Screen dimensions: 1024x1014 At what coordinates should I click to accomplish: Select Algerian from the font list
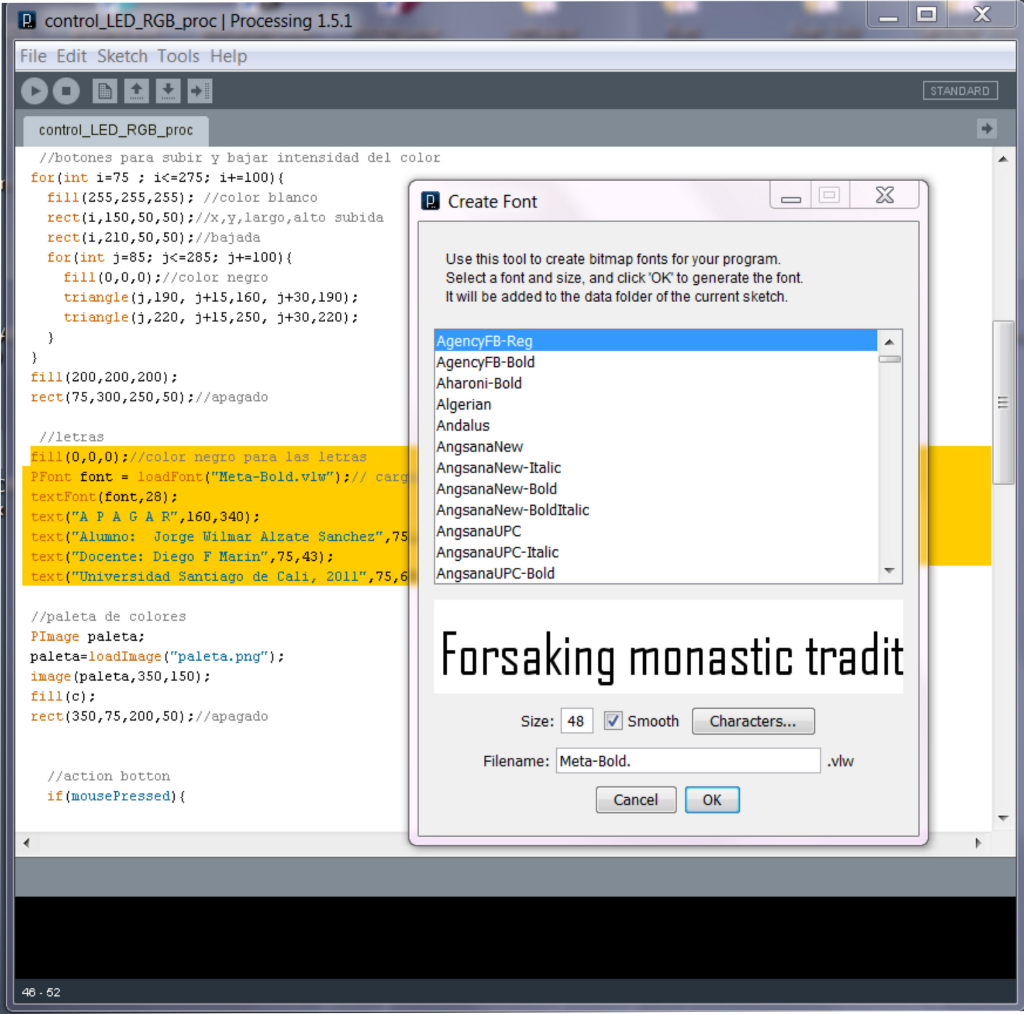tap(463, 404)
